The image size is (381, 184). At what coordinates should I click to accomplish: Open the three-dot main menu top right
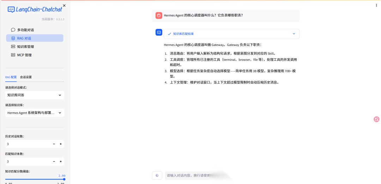click(x=377, y=5)
